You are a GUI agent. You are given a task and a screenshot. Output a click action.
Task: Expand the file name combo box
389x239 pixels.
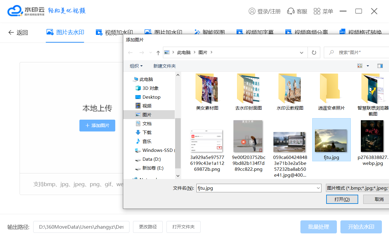click(x=318, y=188)
